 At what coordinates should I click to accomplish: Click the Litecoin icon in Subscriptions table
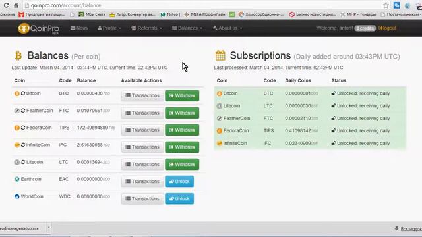(220, 106)
